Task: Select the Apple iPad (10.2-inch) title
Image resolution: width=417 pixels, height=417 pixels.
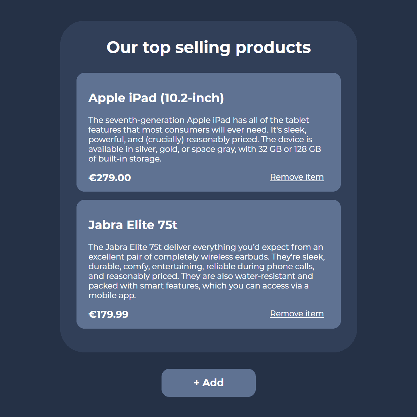Action: (x=156, y=98)
